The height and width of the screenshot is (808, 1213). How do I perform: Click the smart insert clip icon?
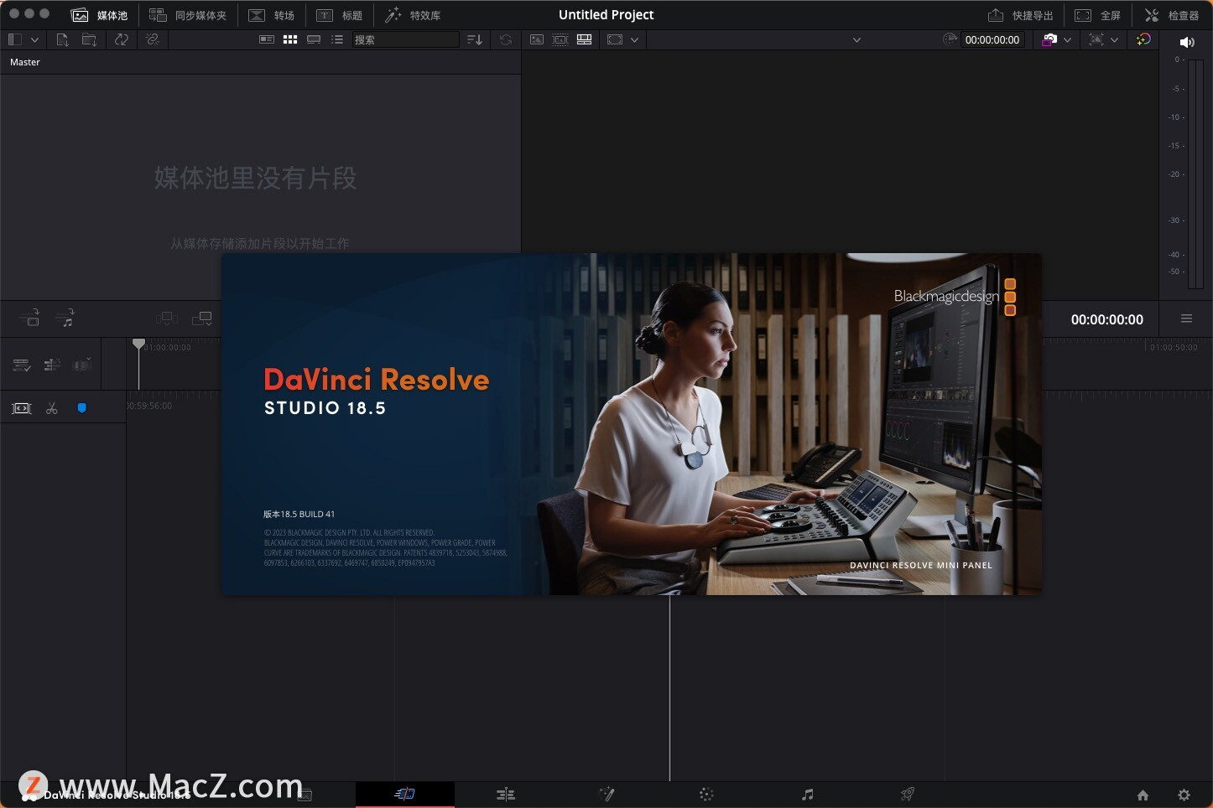[30, 318]
